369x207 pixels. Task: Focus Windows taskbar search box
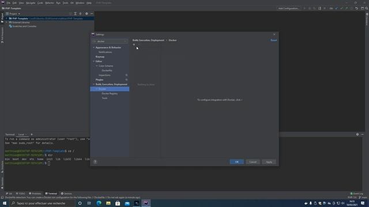(42, 203)
